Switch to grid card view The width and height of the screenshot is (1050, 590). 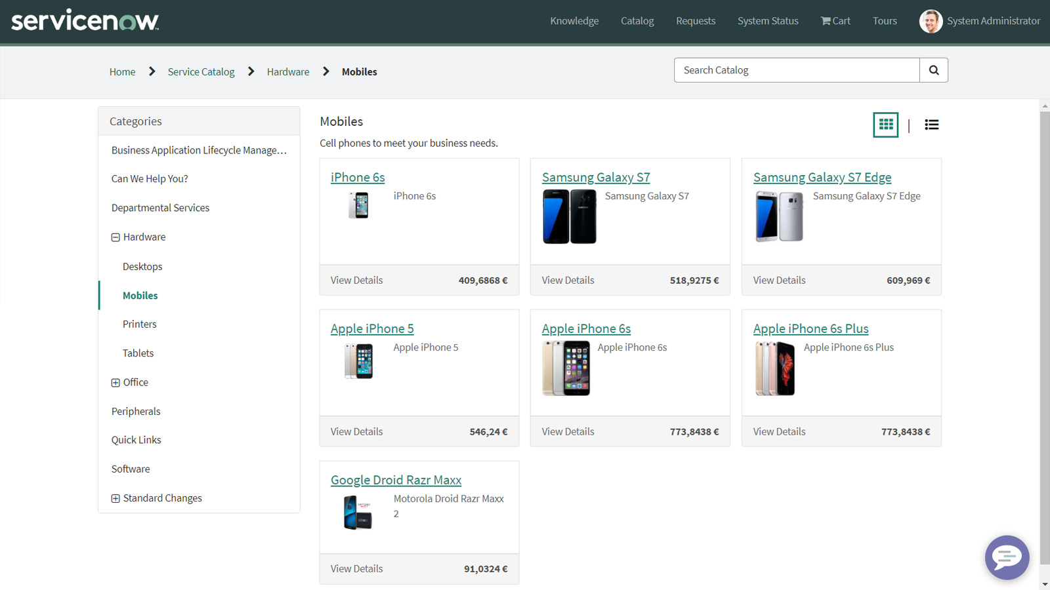pyautogui.click(x=885, y=125)
